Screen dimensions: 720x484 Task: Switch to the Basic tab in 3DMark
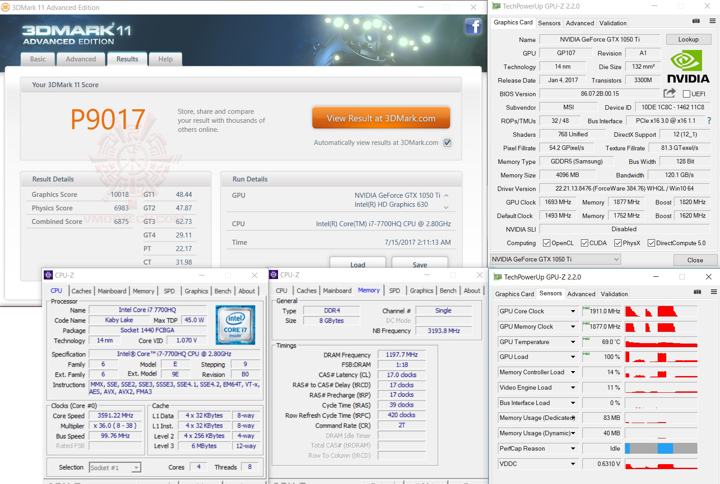click(x=38, y=59)
